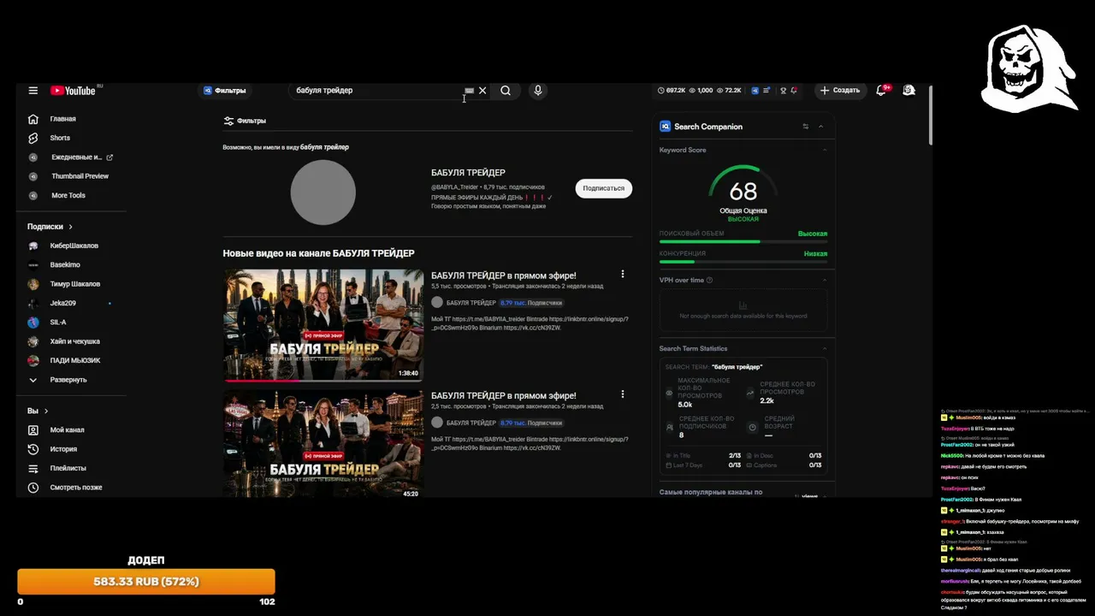Open Ежедневные и... external link in sidebar
Image resolution: width=1095 pixels, height=616 pixels.
[75, 157]
